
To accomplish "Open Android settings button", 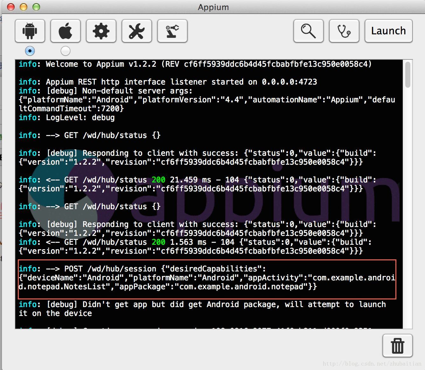I will point(30,31).
